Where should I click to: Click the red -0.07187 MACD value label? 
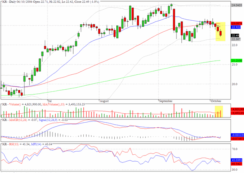[237, 138]
